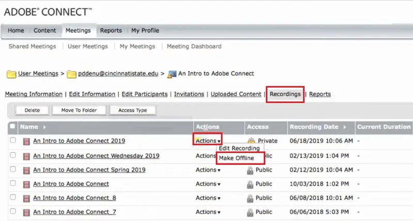Open the An Intro to Adobe Connect_8 recording
The width and height of the screenshot is (413, 221).
point(74,198)
